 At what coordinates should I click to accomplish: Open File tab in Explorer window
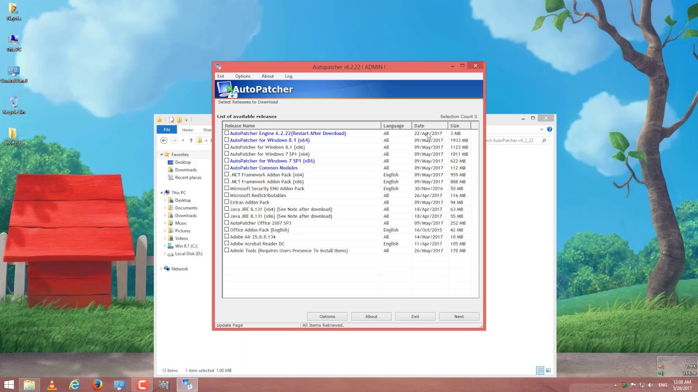tap(167, 130)
